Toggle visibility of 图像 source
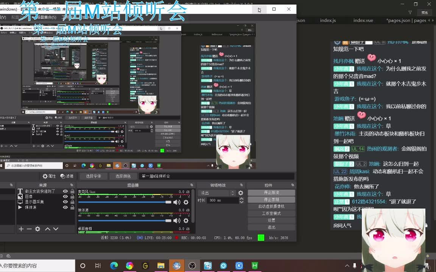The height and width of the screenshot is (272, 436). coord(65,196)
